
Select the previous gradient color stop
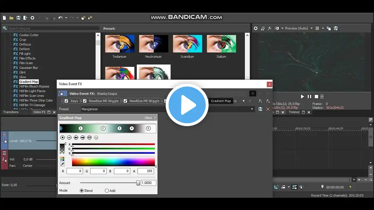76,137
